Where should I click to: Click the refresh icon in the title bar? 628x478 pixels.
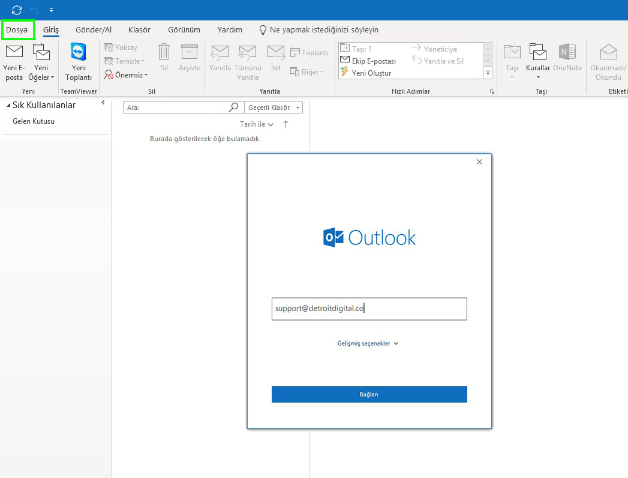tap(16, 10)
